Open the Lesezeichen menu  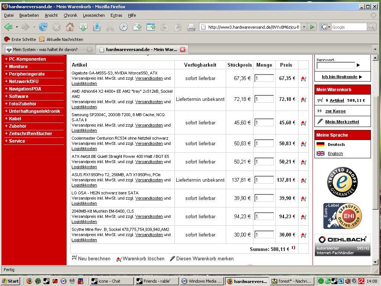pyautogui.click(x=94, y=15)
